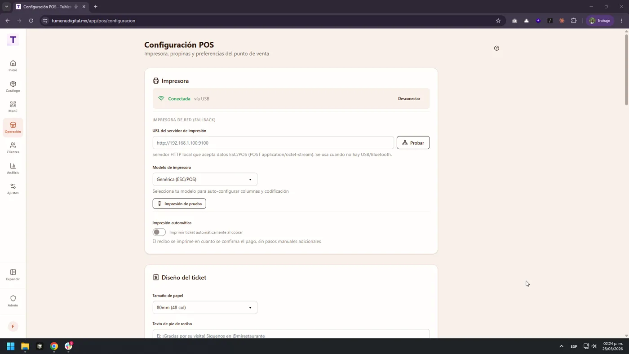Image resolution: width=629 pixels, height=354 pixels.
Task: Open the Tamaño de papel dropdown
Action: click(x=205, y=308)
